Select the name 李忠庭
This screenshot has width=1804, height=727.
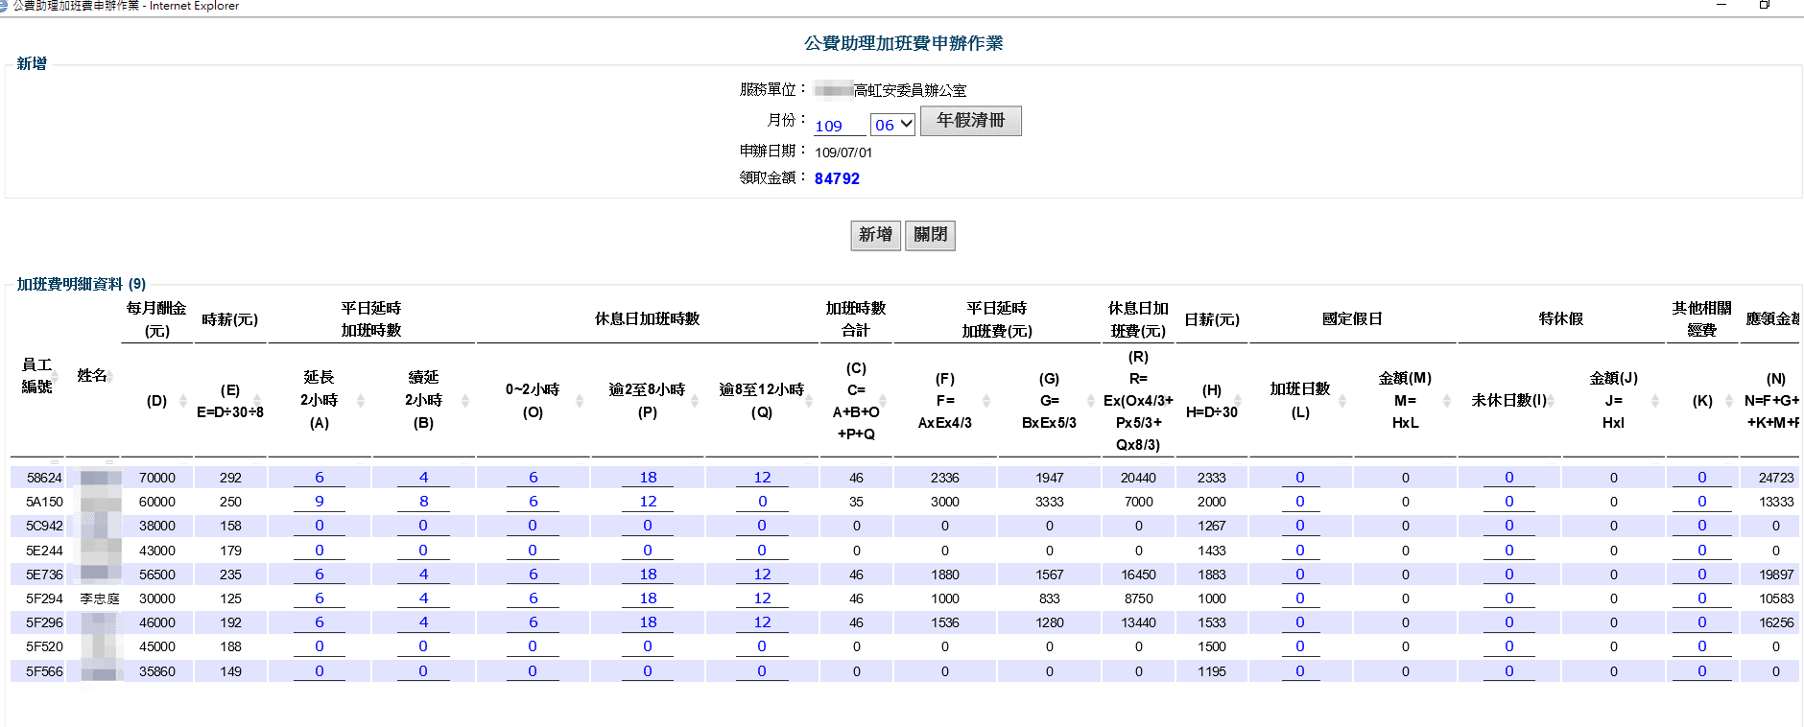100,598
